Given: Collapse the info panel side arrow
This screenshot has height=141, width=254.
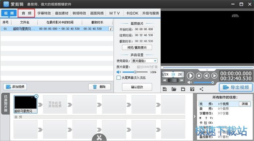Looking at the screenshot, I should tap(194, 116).
